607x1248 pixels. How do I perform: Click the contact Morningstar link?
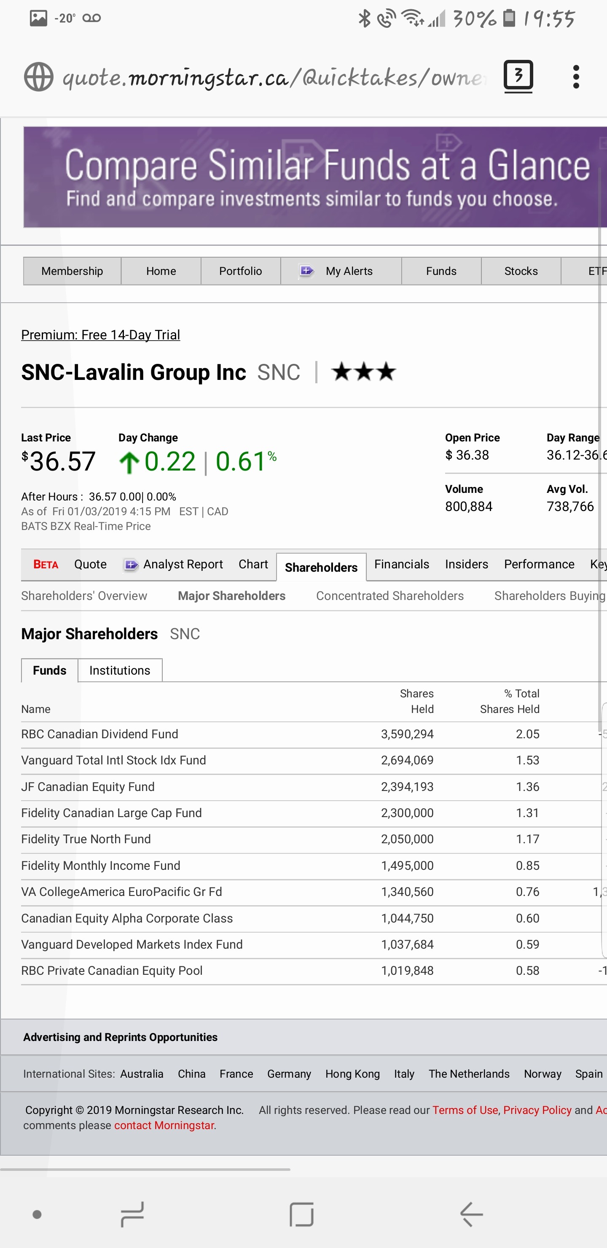coord(164,1125)
